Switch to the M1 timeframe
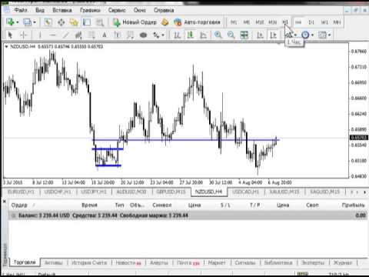The width and height of the screenshot is (369, 277). click(234, 22)
